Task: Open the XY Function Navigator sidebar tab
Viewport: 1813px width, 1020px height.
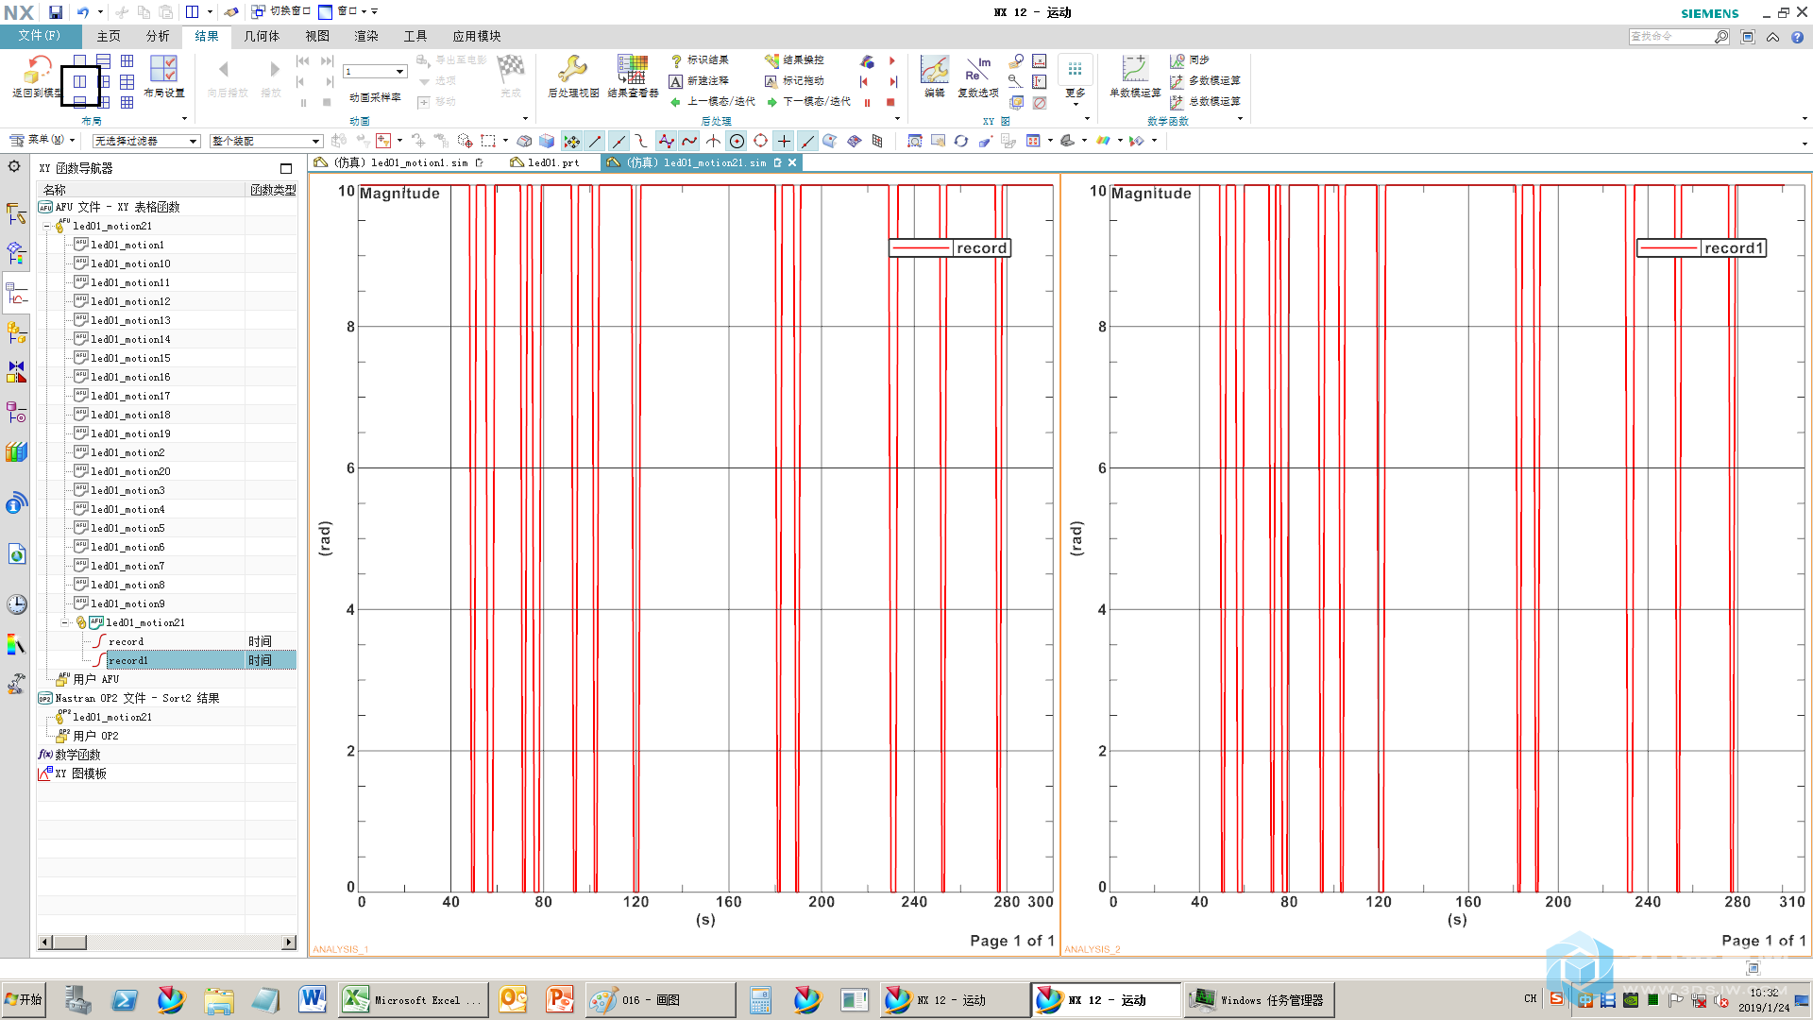Action: tap(16, 296)
